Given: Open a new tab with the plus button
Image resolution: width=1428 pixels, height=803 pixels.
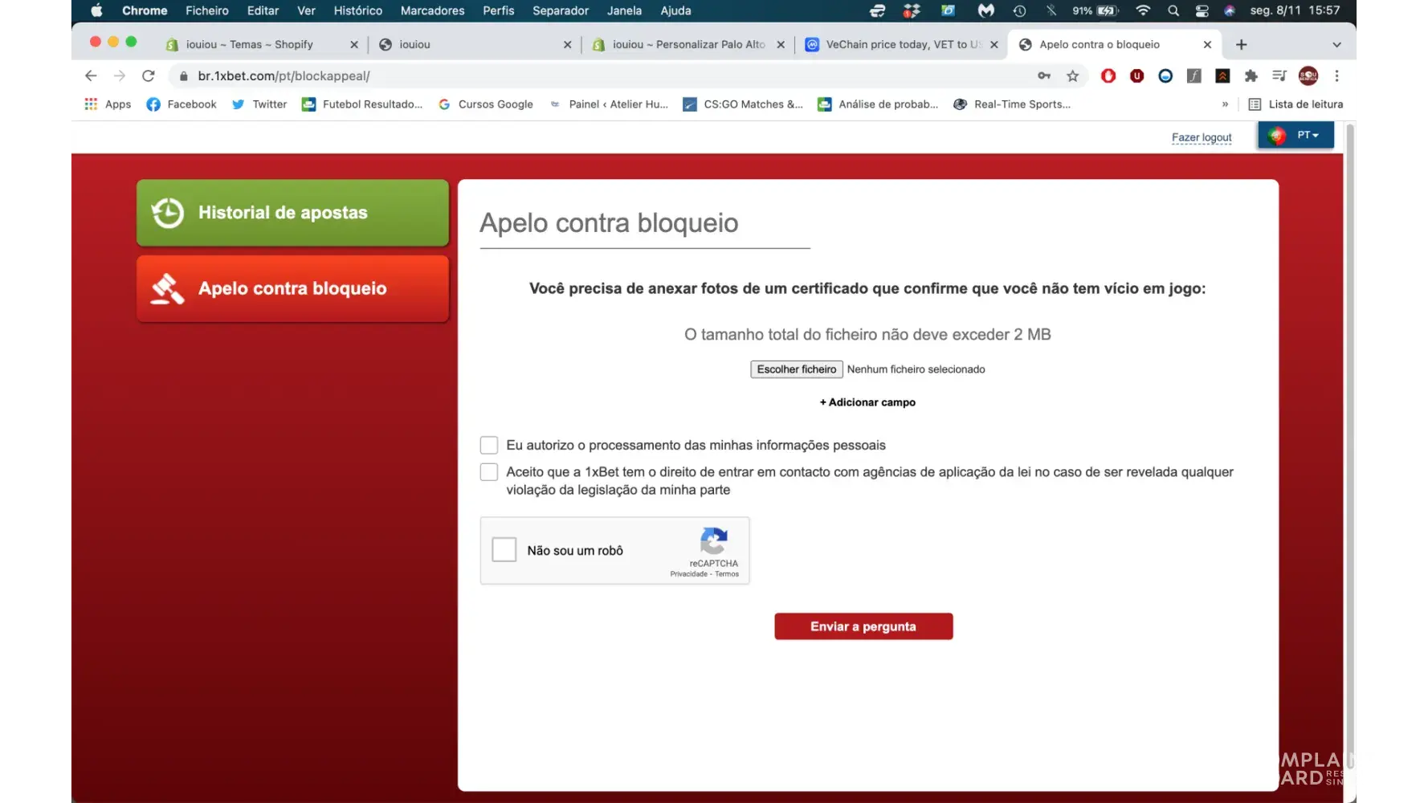Looking at the screenshot, I should (1241, 44).
